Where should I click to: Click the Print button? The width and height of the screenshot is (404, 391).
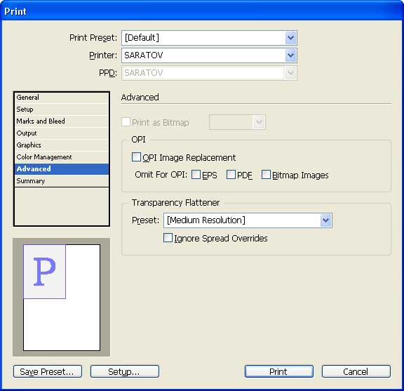tap(279, 371)
